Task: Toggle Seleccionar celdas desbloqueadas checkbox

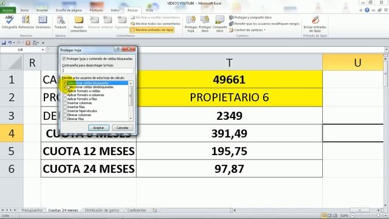Action: tap(65, 87)
